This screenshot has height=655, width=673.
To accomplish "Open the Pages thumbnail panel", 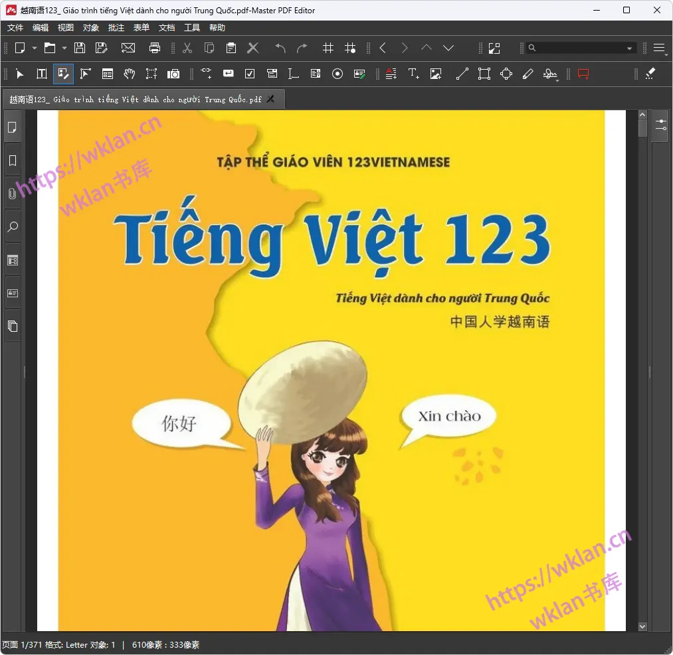I will coord(12,127).
